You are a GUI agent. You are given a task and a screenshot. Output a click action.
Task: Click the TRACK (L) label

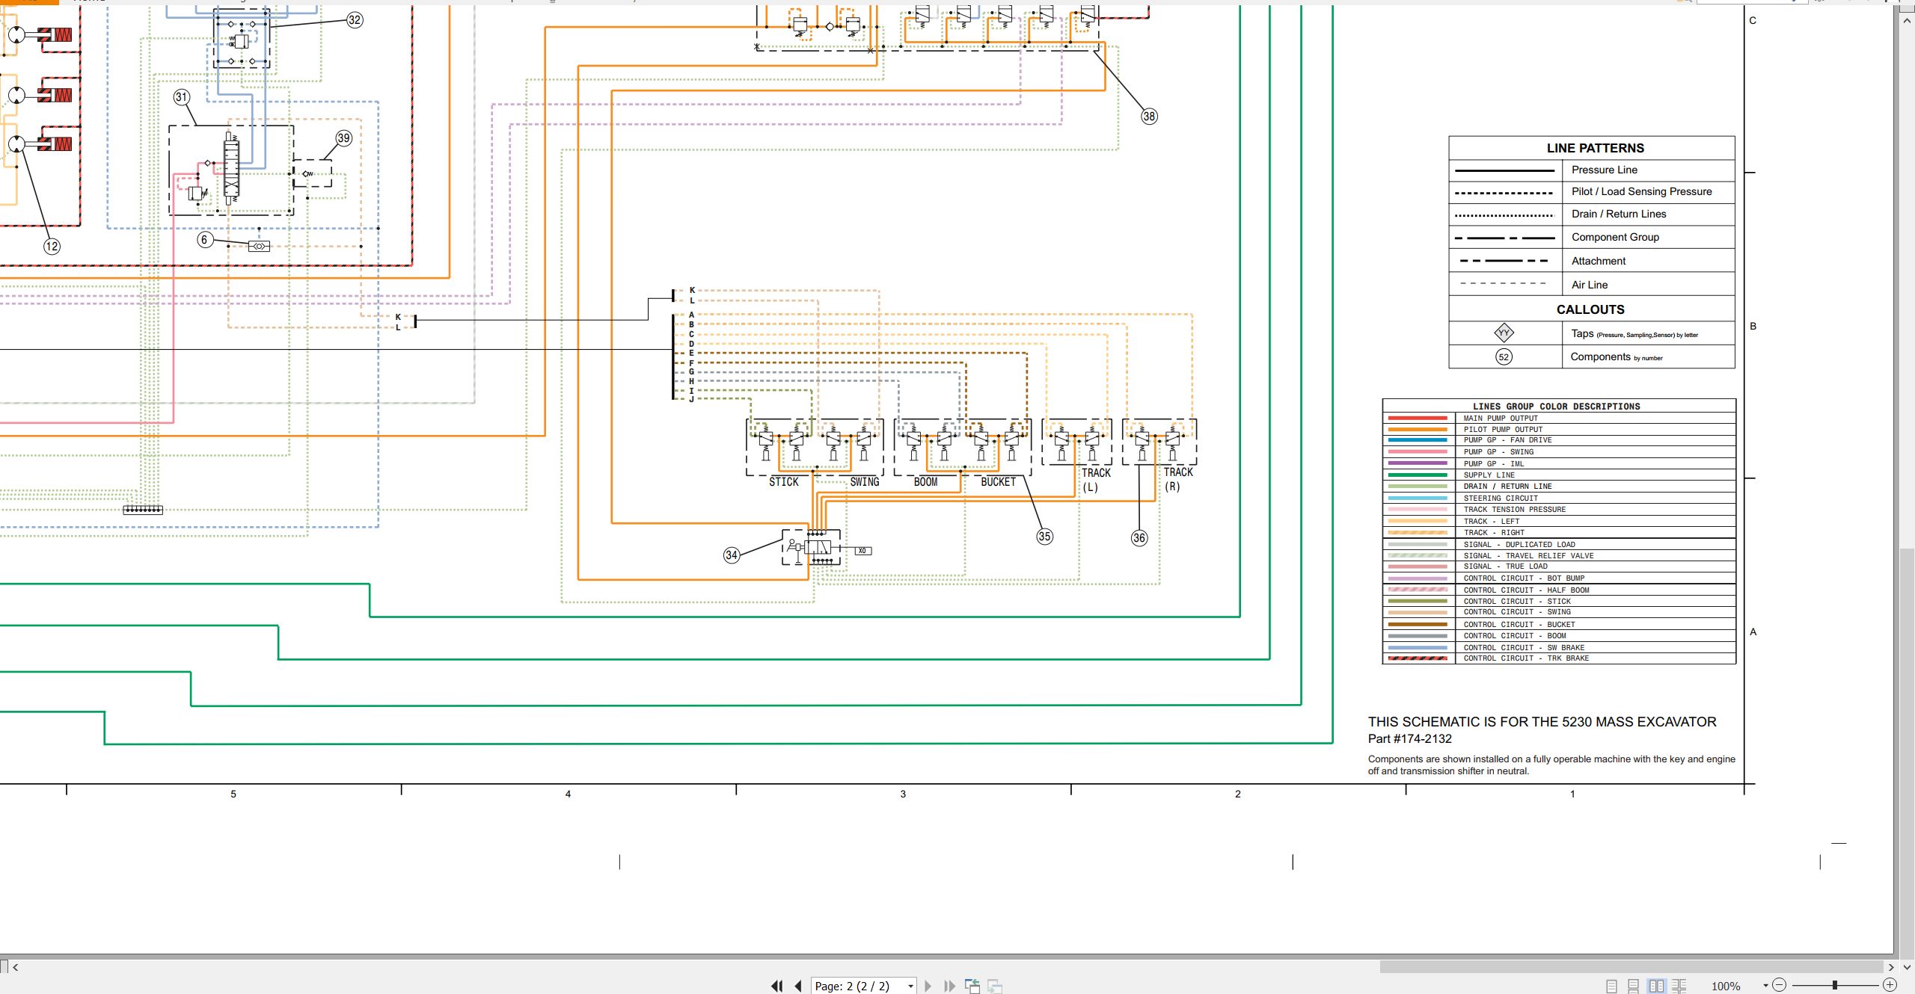[x=1096, y=480]
